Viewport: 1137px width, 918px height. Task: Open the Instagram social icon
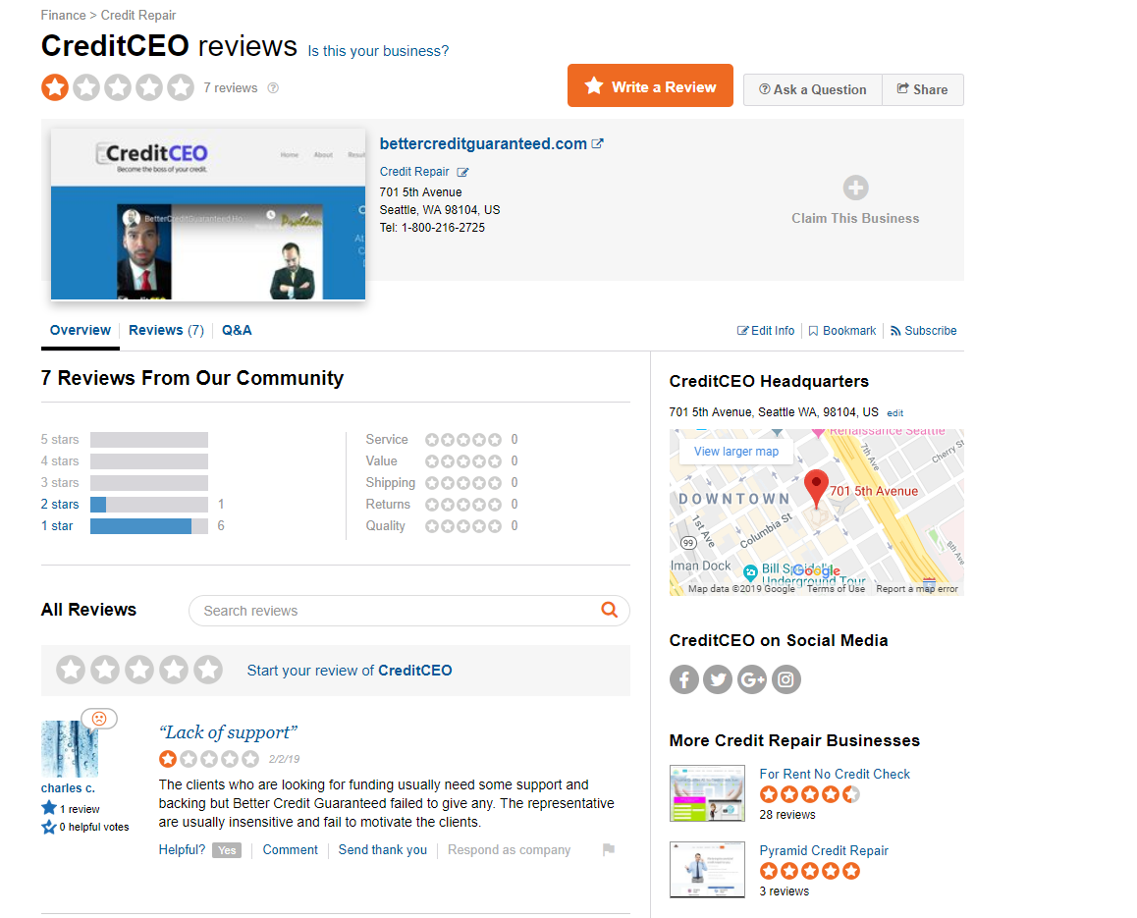tap(786, 679)
